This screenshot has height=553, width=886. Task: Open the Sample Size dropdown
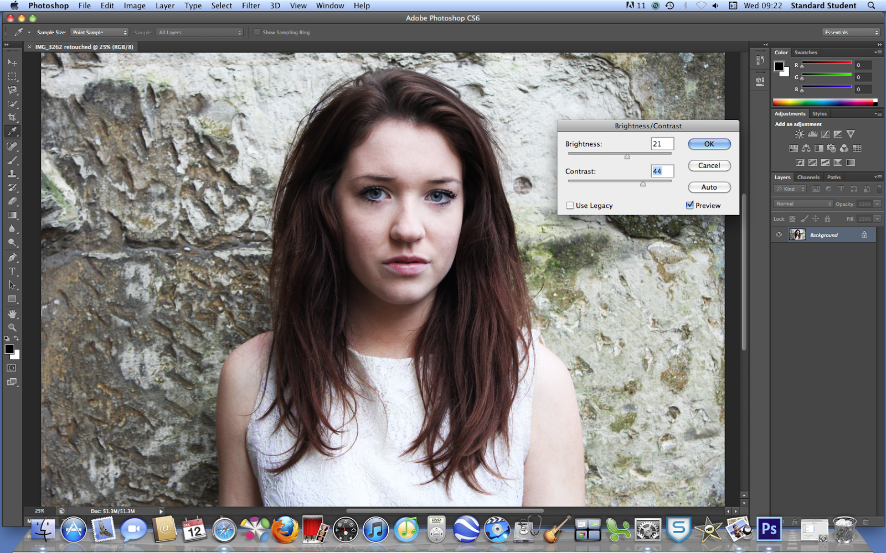[100, 33]
